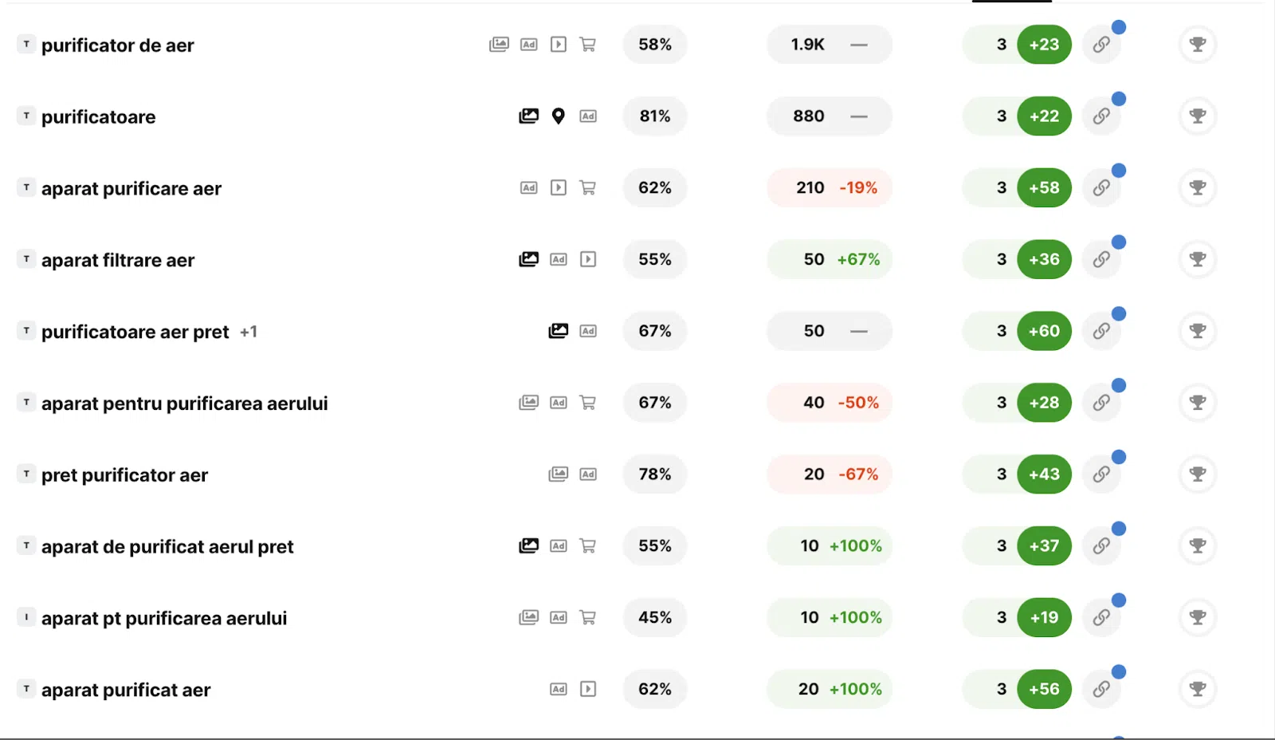The height and width of the screenshot is (740, 1275).
Task: Click shopping cart icon for aparat de purificat aerul pret
Action: [x=588, y=546]
